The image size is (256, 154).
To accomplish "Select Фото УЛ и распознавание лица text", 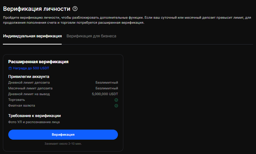I will click(34, 122).
